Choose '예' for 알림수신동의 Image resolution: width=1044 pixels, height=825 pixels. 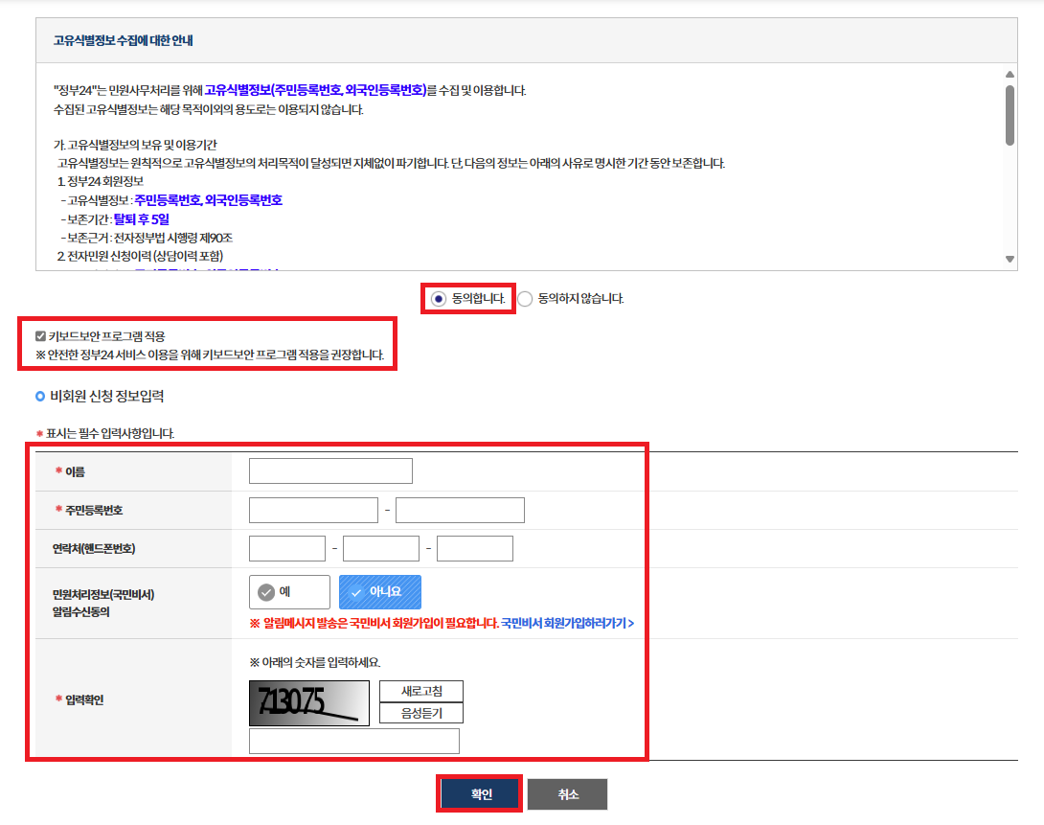(x=289, y=592)
